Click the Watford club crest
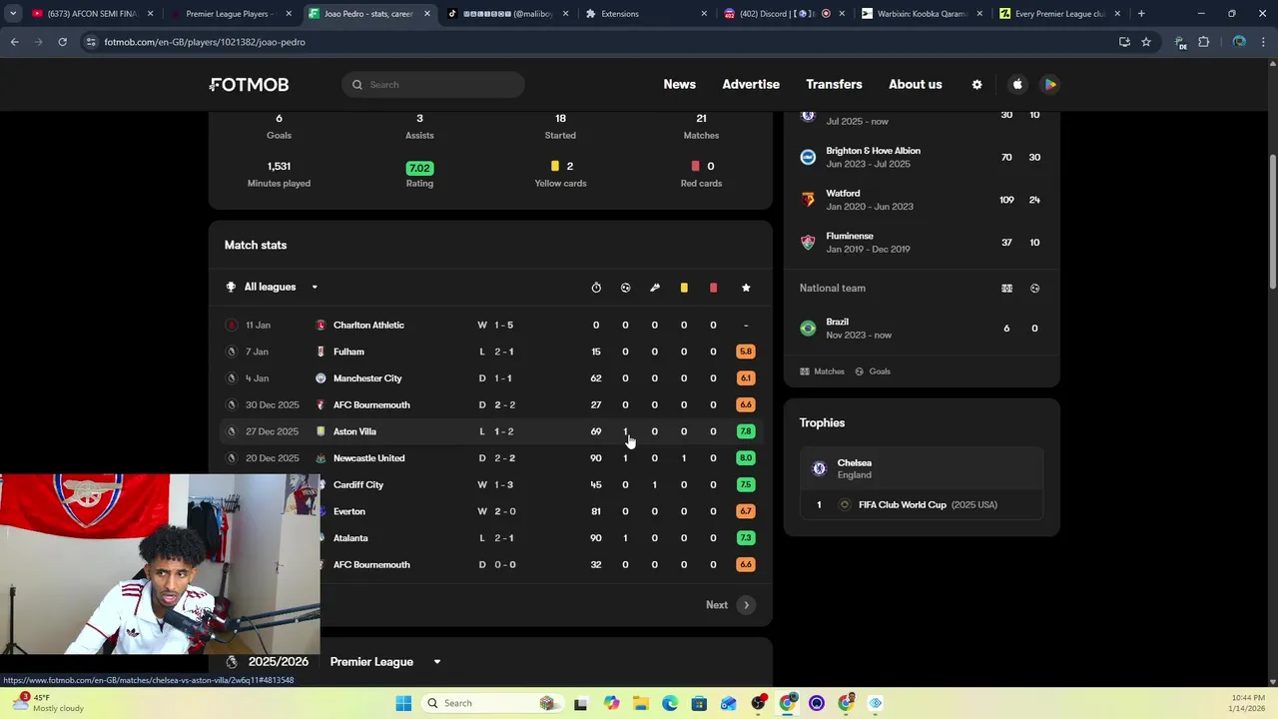1278x719 pixels. click(808, 200)
